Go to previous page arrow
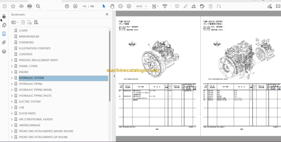The height and width of the screenshot is (142, 281). (67, 7)
